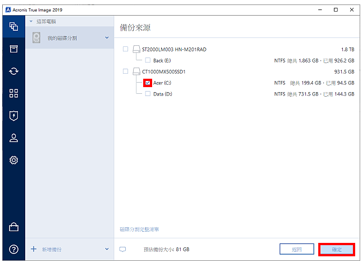Screen dimensions: 363x263
Task: Open the Archive section icon
Action: [13, 49]
